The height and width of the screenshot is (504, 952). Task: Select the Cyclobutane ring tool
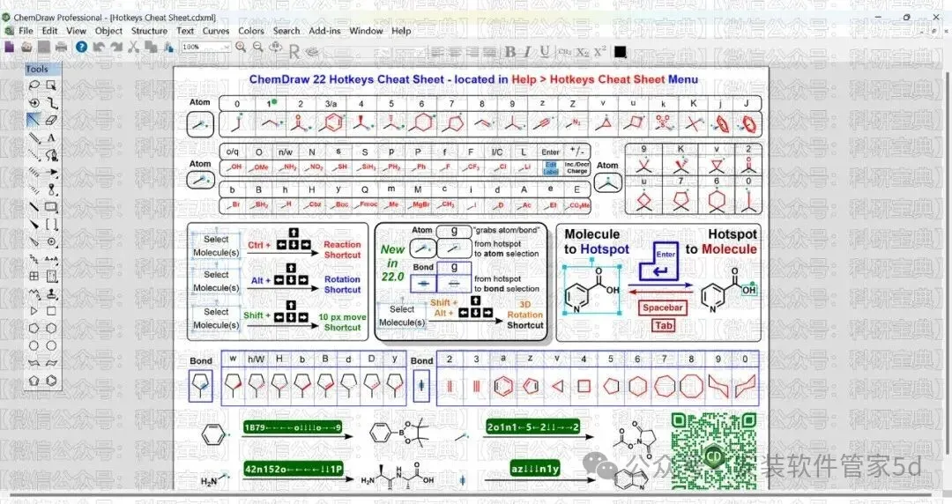pos(52,311)
